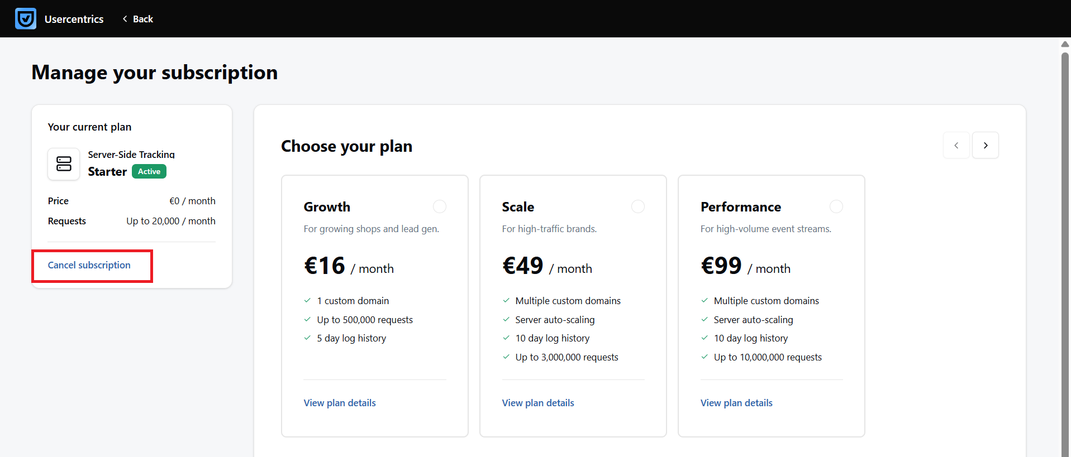1071x457 pixels.
Task: Click the Cancel subscription link
Action: click(x=89, y=265)
